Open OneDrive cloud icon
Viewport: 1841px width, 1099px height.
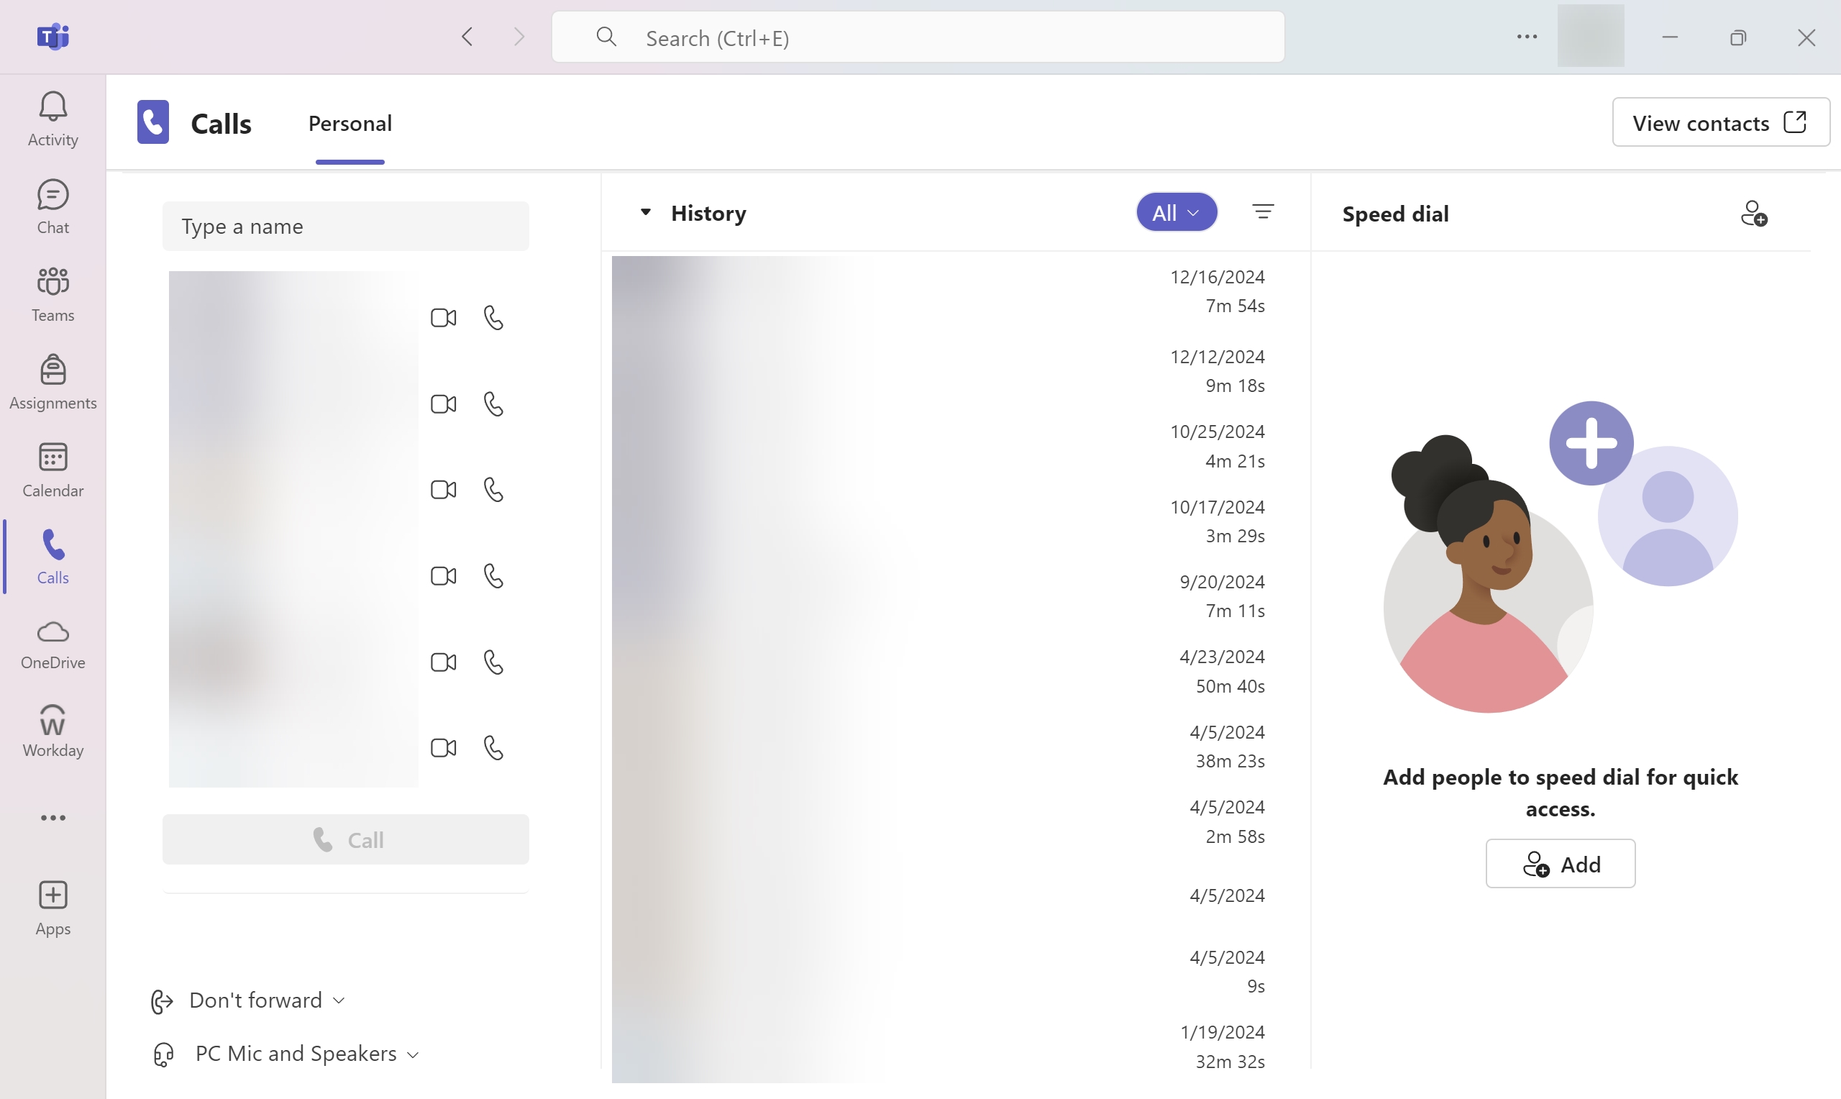click(52, 644)
